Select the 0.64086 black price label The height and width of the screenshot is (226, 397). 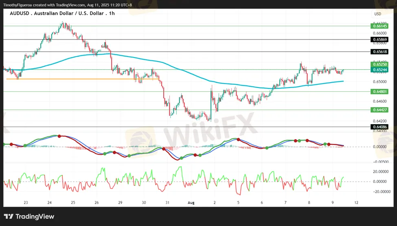379,127
